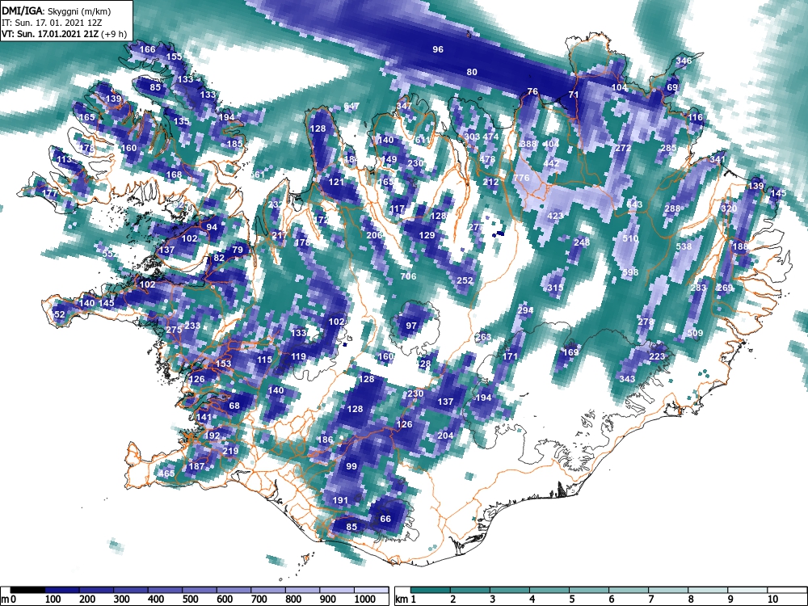
Task: Click the visibility value 509 in the east
Action: [695, 334]
